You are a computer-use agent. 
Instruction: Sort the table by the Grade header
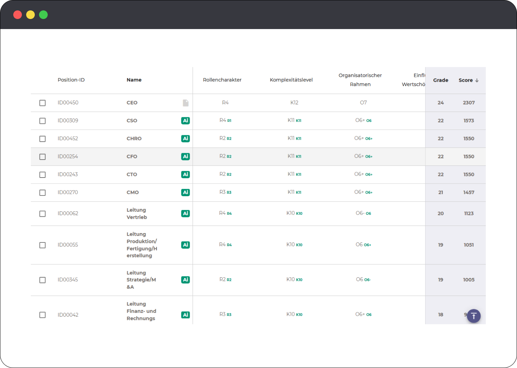tap(440, 80)
